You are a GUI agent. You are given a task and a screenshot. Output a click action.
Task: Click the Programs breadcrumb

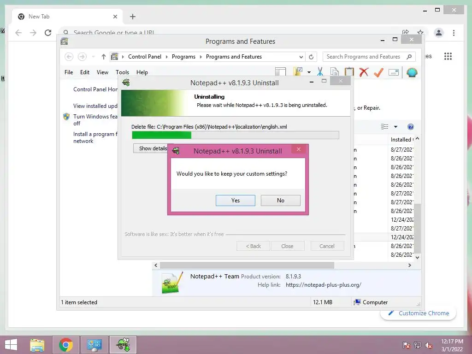pyautogui.click(x=183, y=57)
